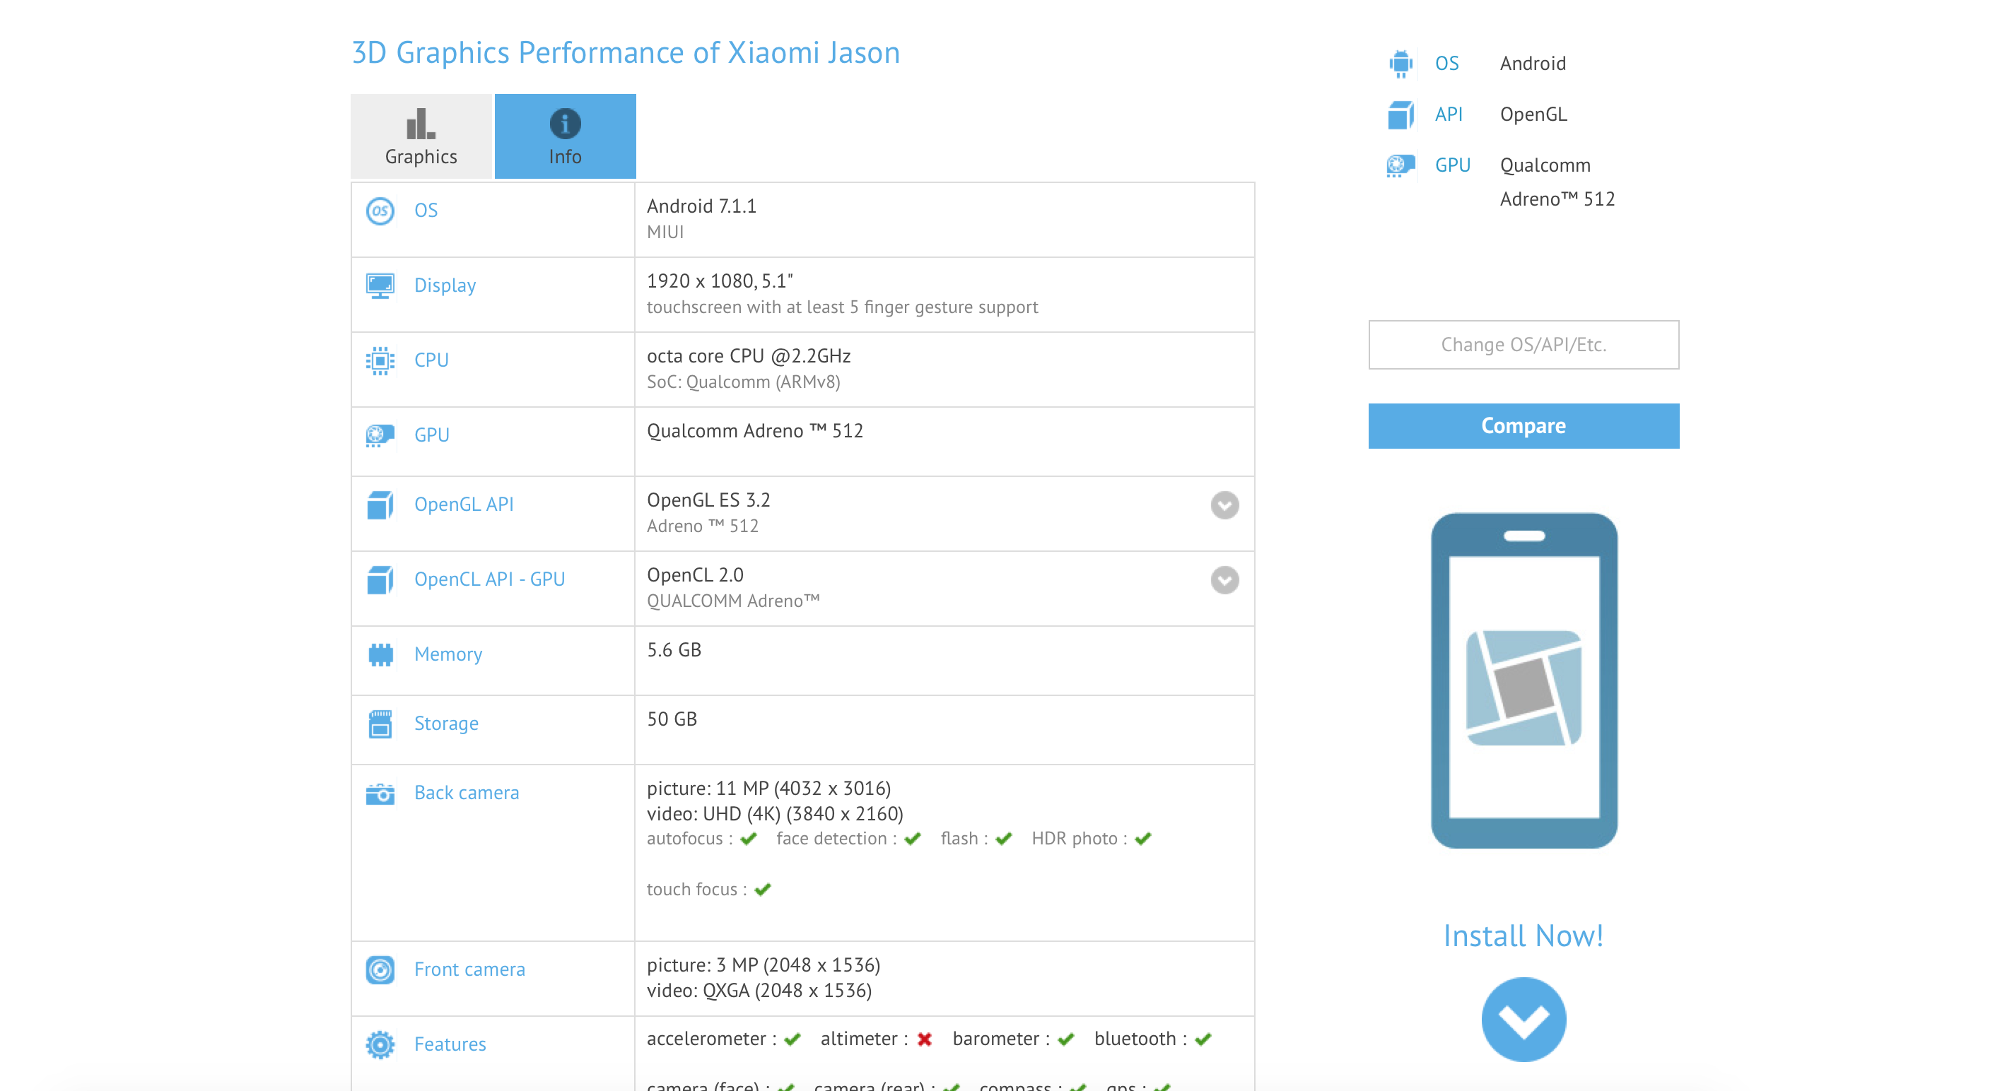
Task: Click the sidebar OS label
Action: point(1446,64)
